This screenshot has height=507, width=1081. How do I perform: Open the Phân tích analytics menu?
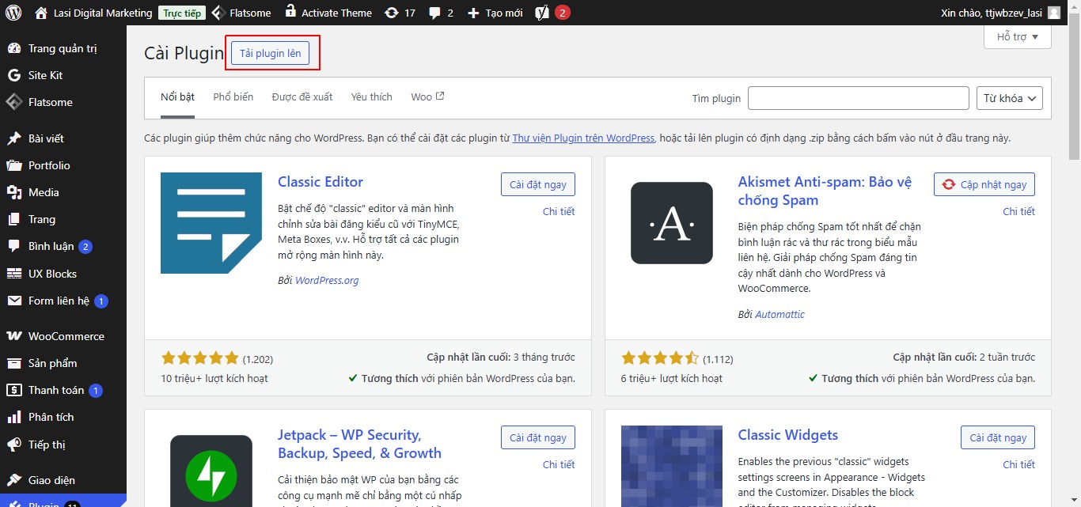point(51,417)
